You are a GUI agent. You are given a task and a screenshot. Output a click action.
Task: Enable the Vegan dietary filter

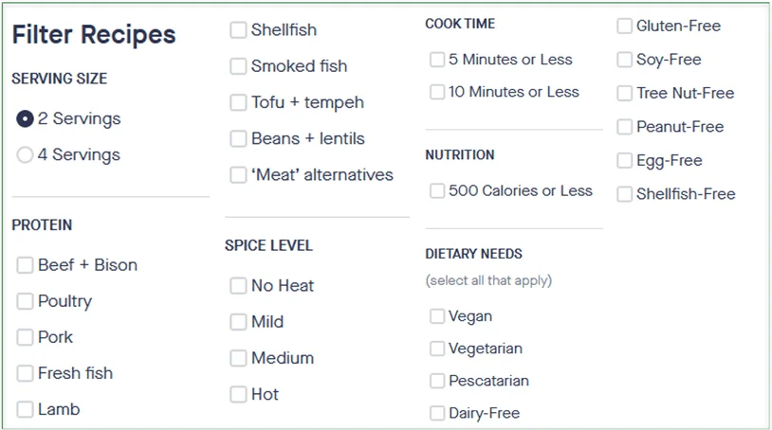coord(437,316)
